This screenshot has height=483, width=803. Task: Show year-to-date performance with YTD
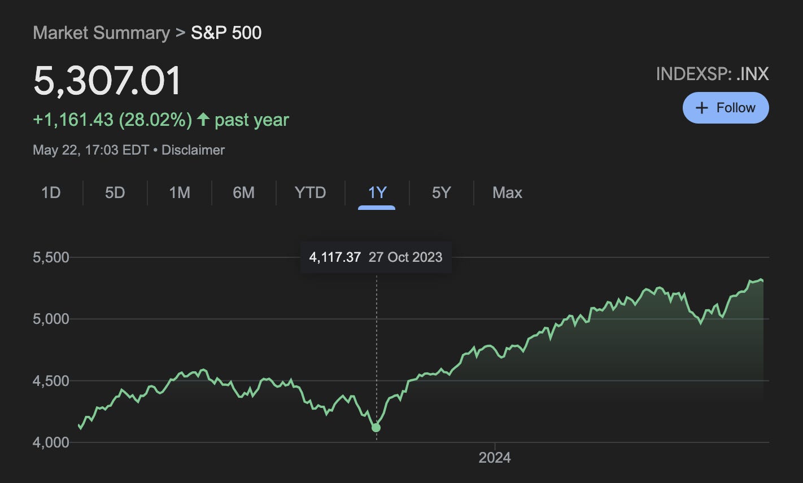tap(309, 192)
